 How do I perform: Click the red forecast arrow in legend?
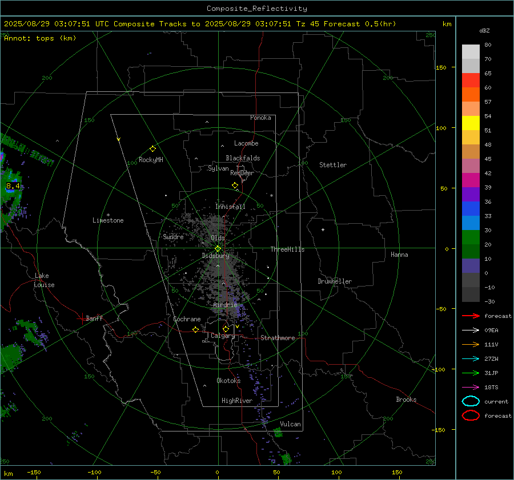pyautogui.click(x=471, y=316)
